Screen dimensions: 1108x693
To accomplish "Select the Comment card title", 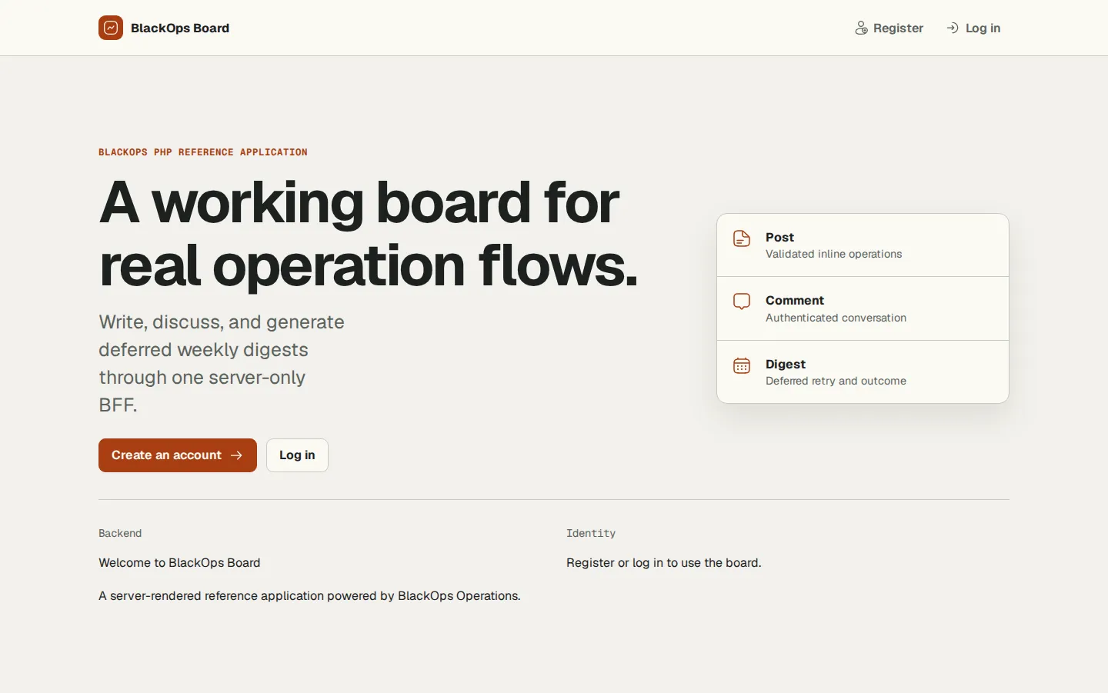I will click(x=795, y=301).
